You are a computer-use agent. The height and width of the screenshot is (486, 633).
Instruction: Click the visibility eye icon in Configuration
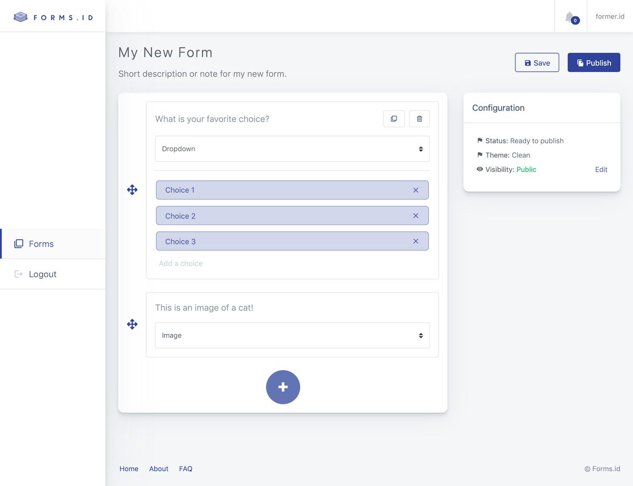pos(479,169)
